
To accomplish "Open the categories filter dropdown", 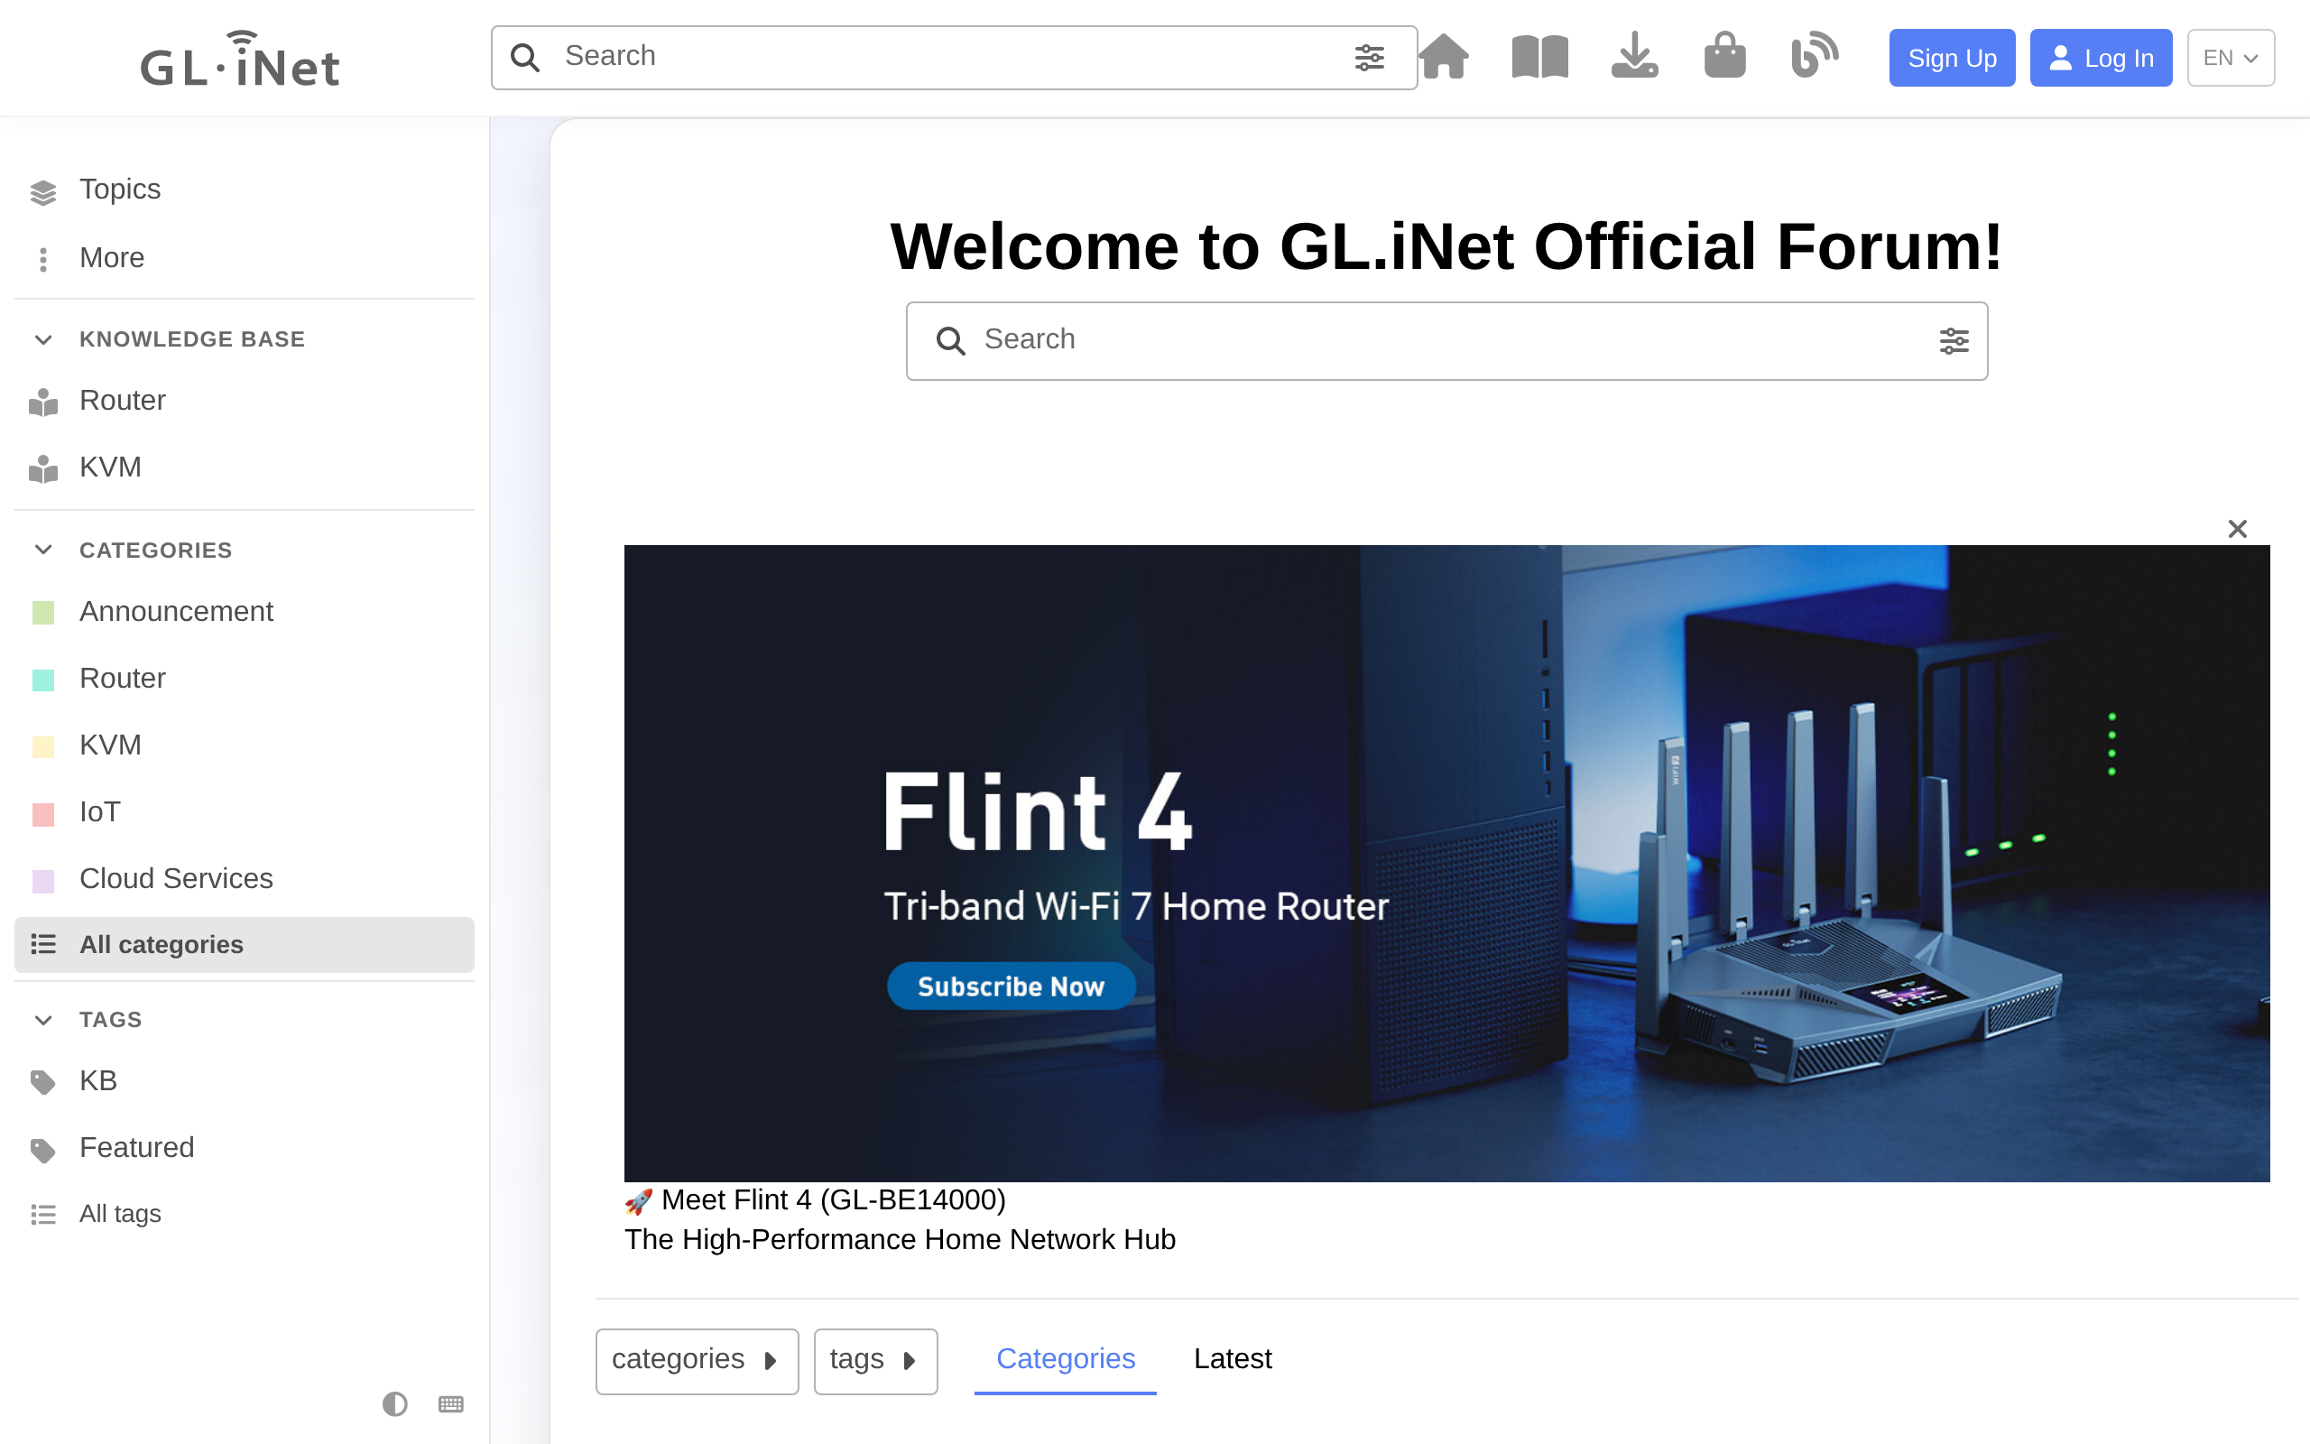I will pyautogui.click(x=697, y=1361).
